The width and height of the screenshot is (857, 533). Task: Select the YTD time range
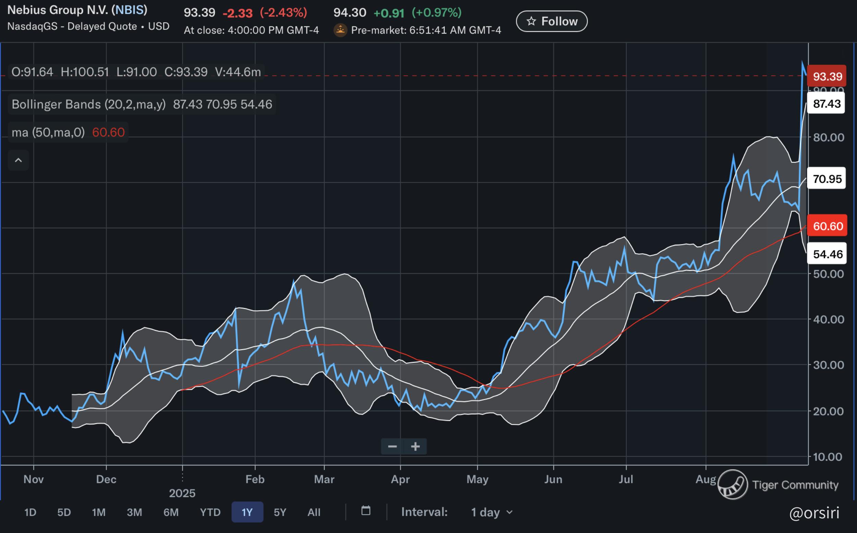(x=210, y=512)
